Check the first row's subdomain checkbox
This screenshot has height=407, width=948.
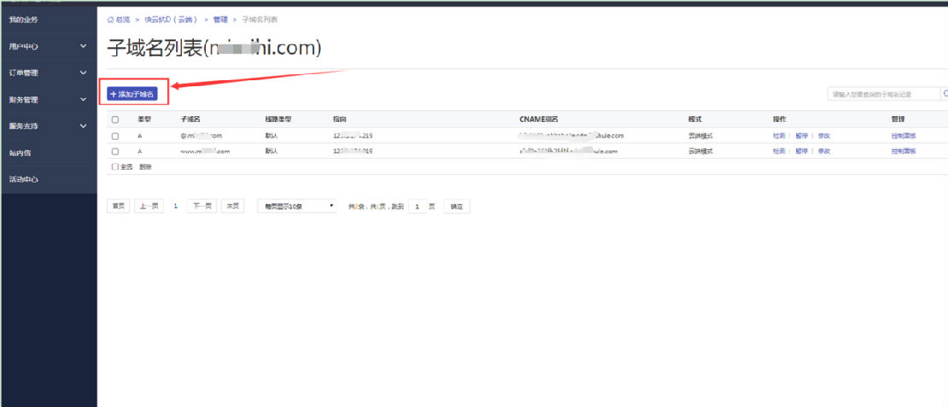click(x=115, y=136)
